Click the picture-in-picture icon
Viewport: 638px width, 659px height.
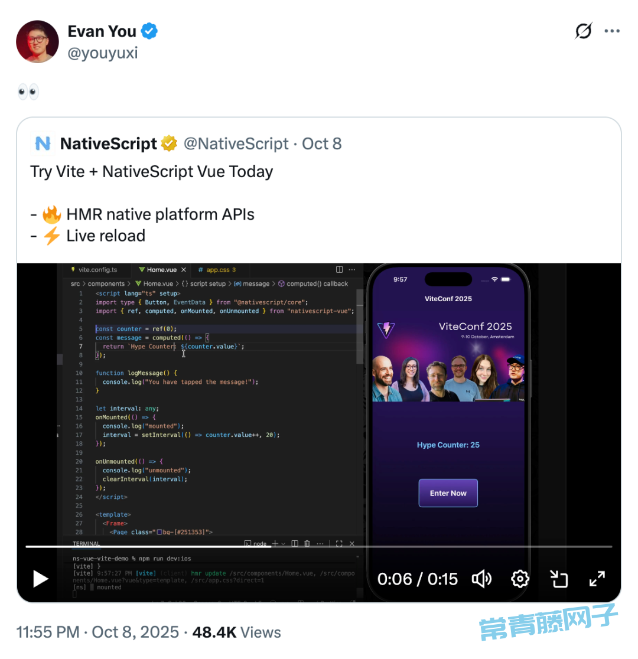click(559, 579)
